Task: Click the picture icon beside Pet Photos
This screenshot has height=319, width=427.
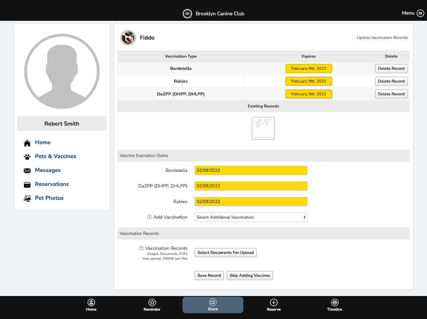Action: (x=27, y=199)
